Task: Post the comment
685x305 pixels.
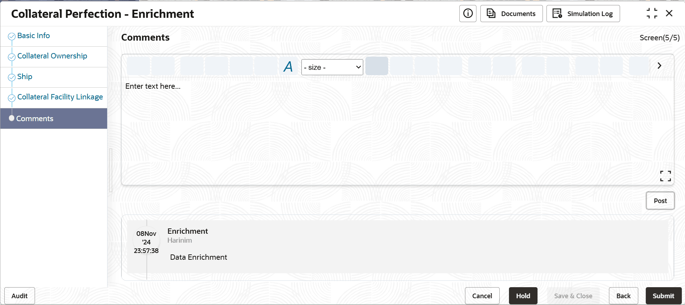Action: click(660, 201)
